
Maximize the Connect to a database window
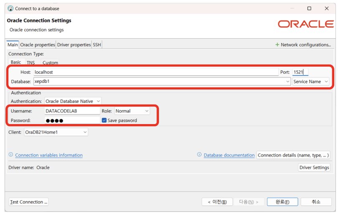point(309,8)
